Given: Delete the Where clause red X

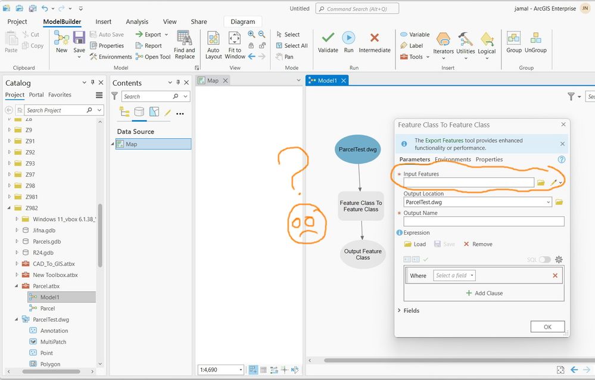Looking at the screenshot, I should coord(555,276).
